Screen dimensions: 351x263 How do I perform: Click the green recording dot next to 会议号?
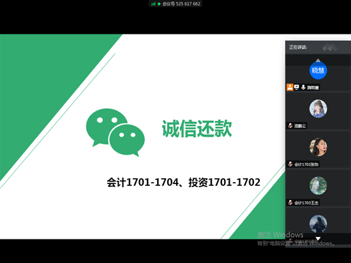point(159,4)
